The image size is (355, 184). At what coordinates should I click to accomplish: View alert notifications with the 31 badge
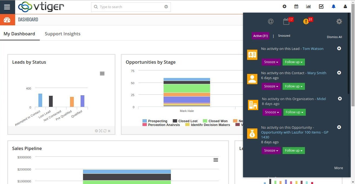click(306, 21)
